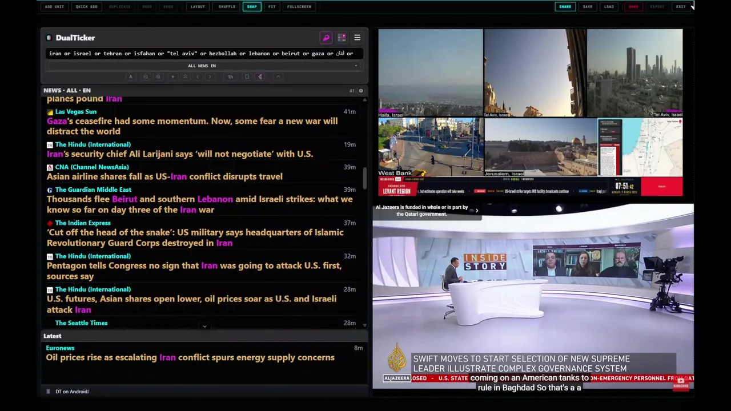Viewport: 731px width, 411px height.
Task: Click the SHARE button
Action: [x=565, y=7]
